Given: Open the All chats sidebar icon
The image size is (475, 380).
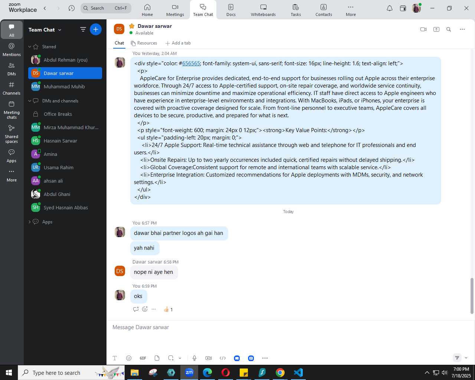Looking at the screenshot, I should (12, 30).
